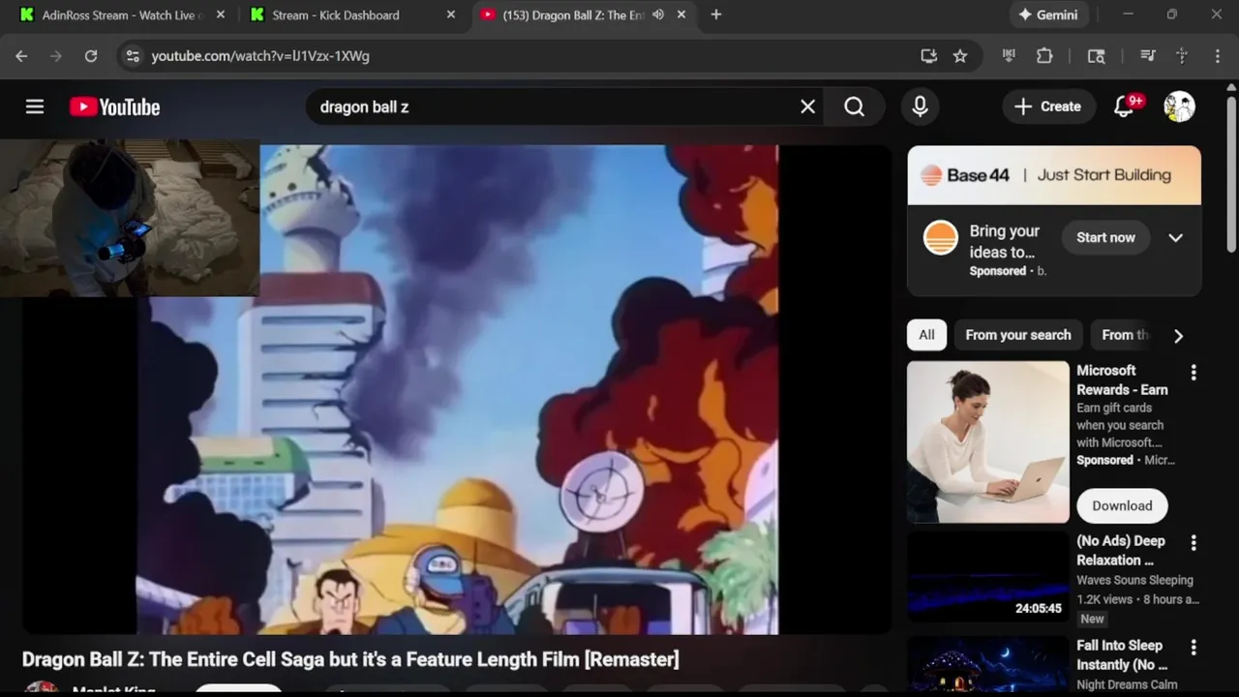Open the Base44 advertiser logo icon
This screenshot has width=1239, height=697.
940,237
